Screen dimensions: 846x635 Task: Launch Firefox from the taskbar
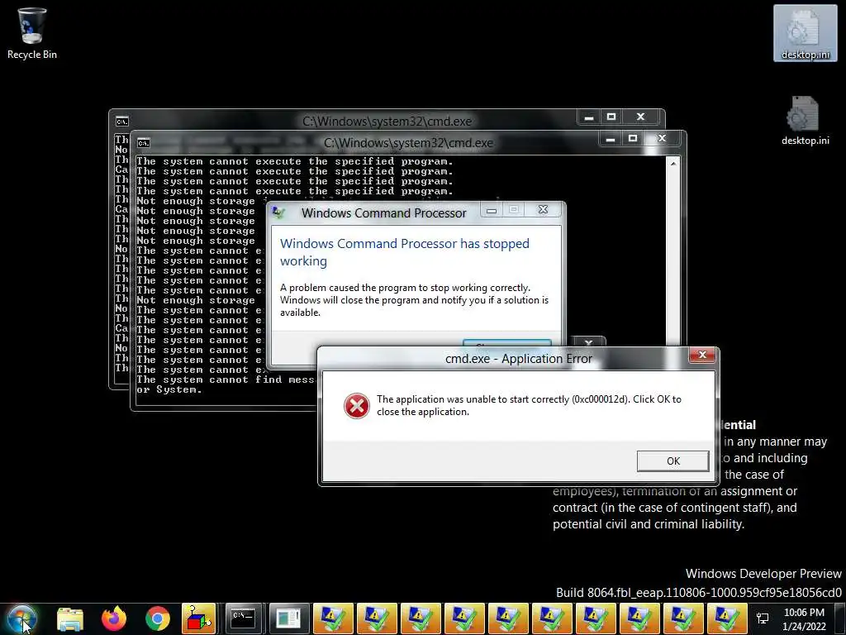tap(114, 618)
